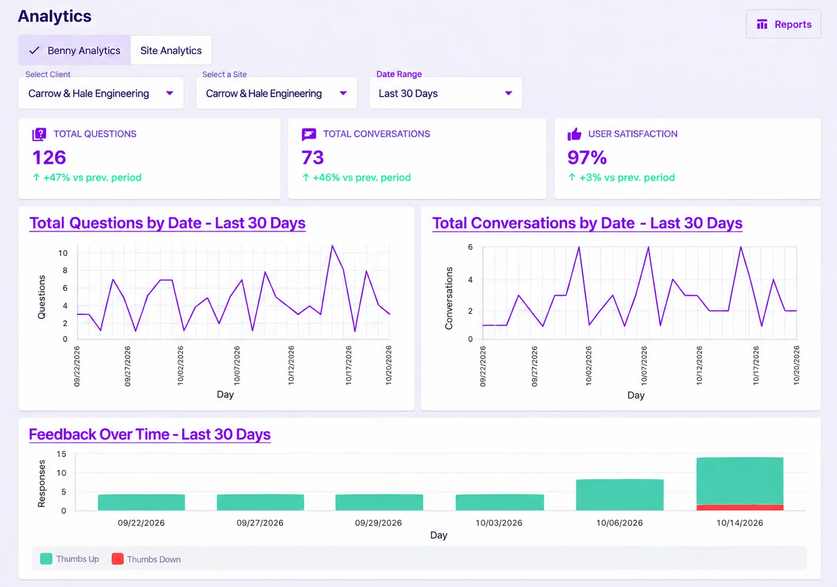
Task: Click the 10/03/2026 feedback bar
Action: pos(500,502)
